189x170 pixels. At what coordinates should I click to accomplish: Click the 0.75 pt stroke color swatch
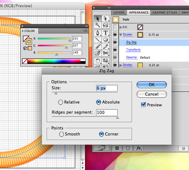[140, 35]
